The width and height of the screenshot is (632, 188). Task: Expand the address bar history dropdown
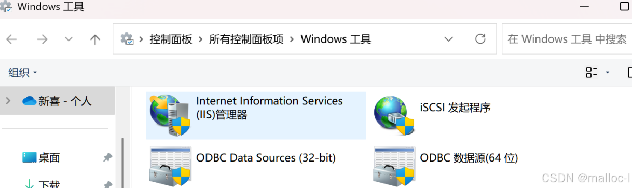pyautogui.click(x=449, y=39)
